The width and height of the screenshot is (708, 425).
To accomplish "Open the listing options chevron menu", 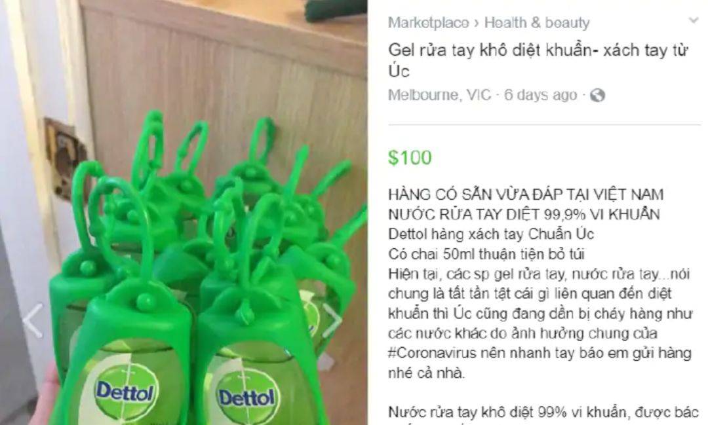I will pyautogui.click(x=693, y=20).
